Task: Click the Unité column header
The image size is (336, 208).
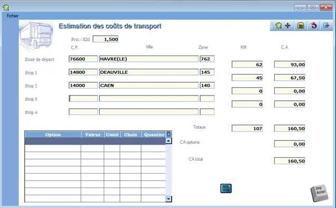Action: [112, 135]
